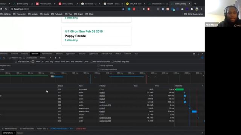241x135 pixels.
Task: Open DevTools settings gear
Action: (194, 54)
